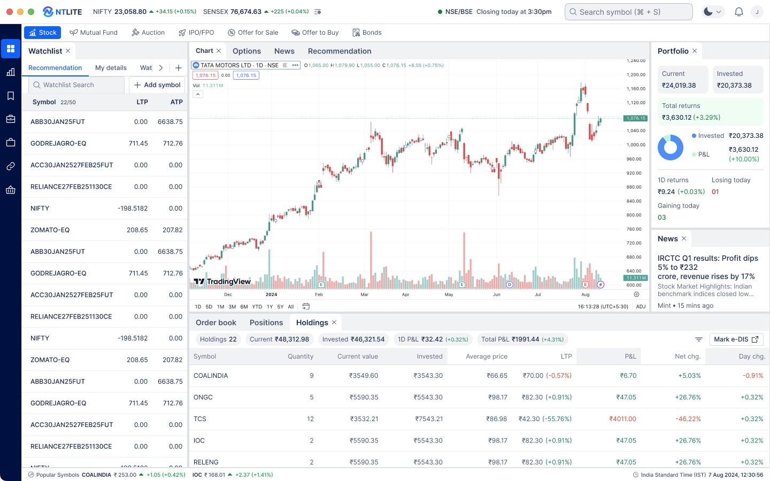The width and height of the screenshot is (770, 481).
Task: Click the Search symbol field
Action: click(629, 12)
